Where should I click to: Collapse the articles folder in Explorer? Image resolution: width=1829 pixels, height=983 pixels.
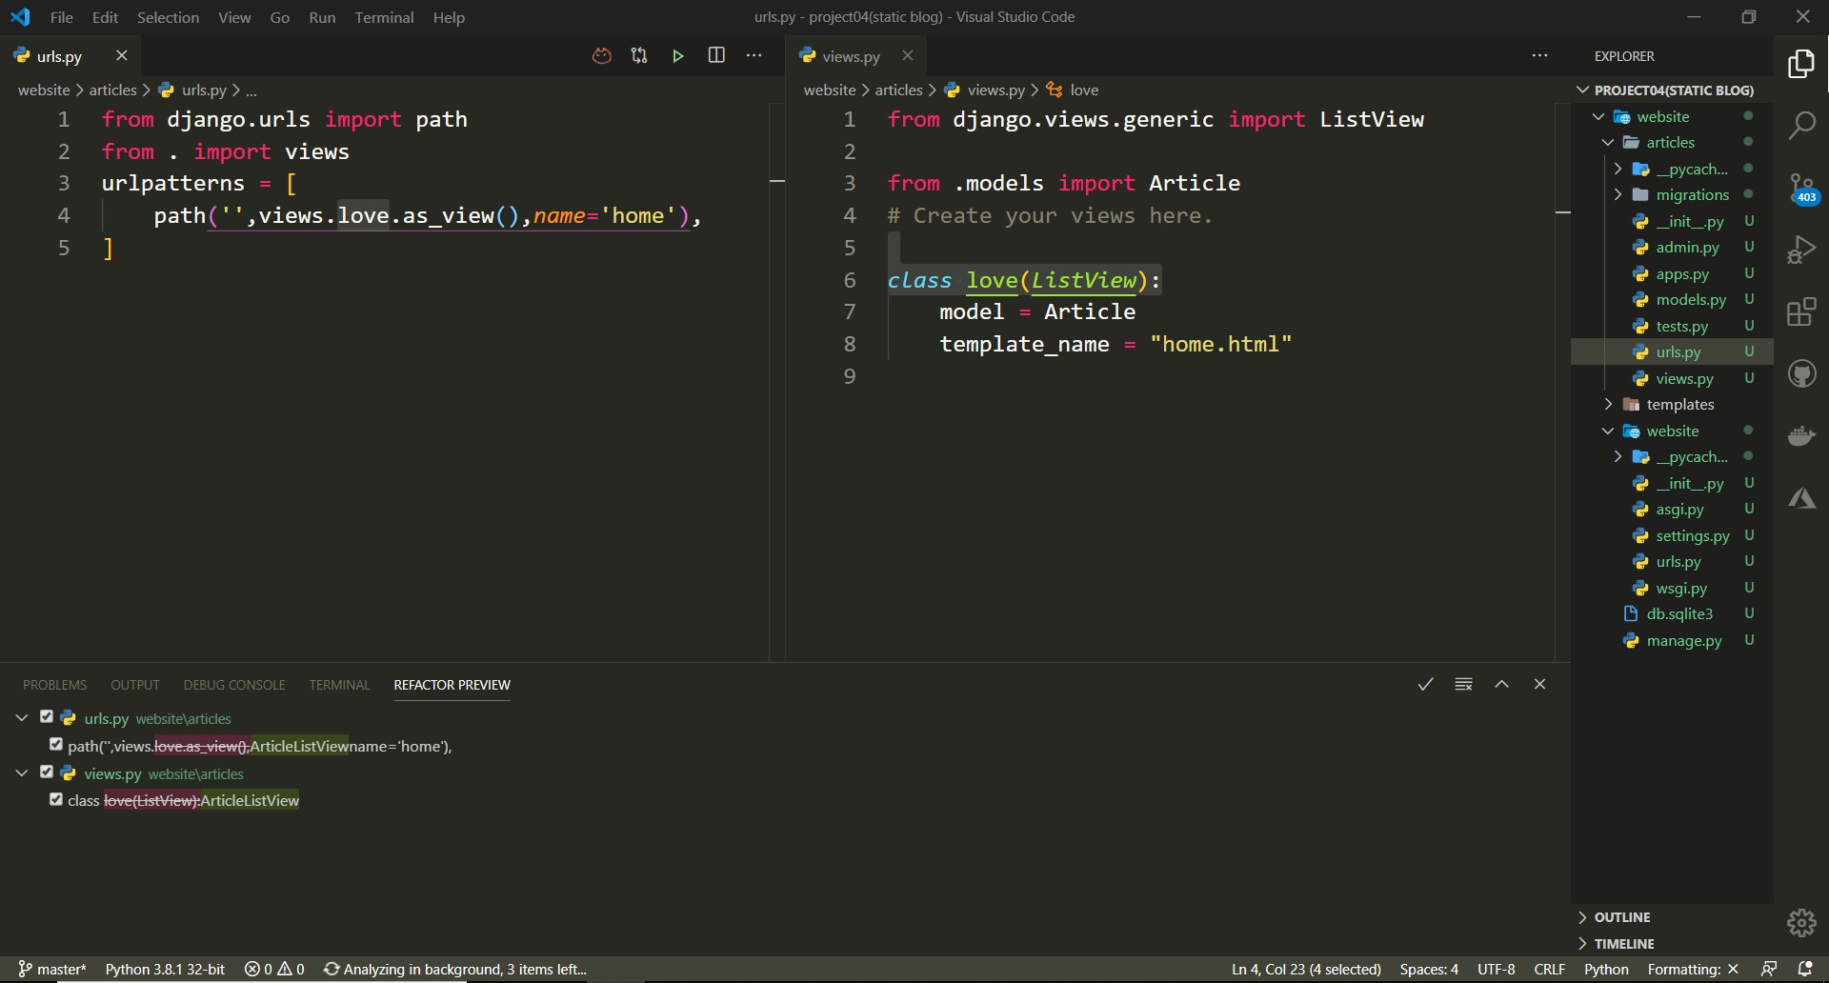1607,142
